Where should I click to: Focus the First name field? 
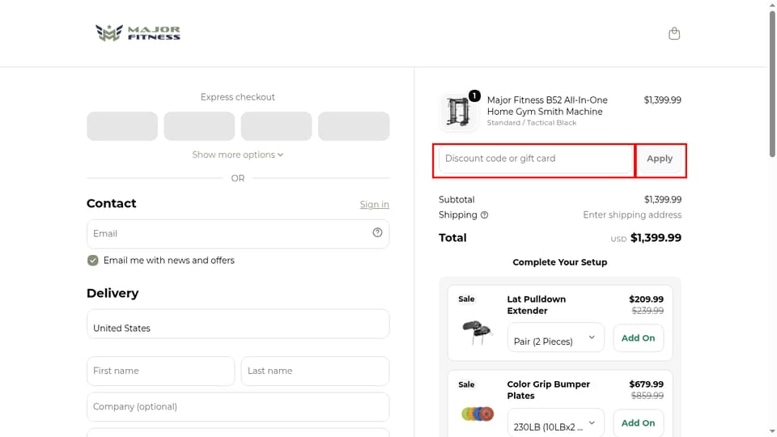click(160, 371)
